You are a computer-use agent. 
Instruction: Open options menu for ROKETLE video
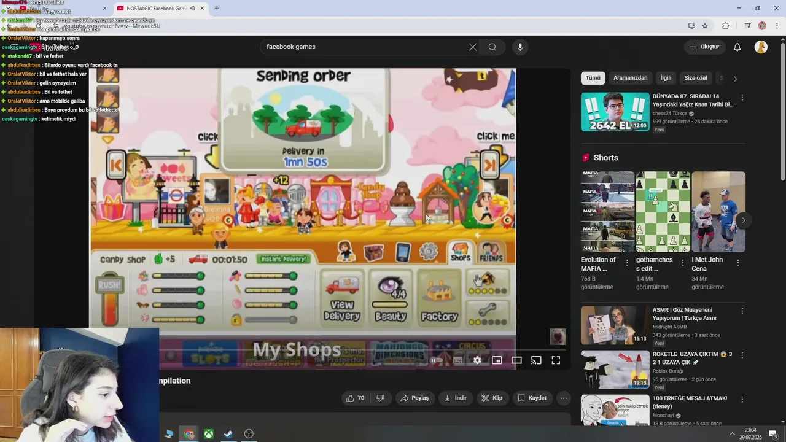(x=742, y=355)
